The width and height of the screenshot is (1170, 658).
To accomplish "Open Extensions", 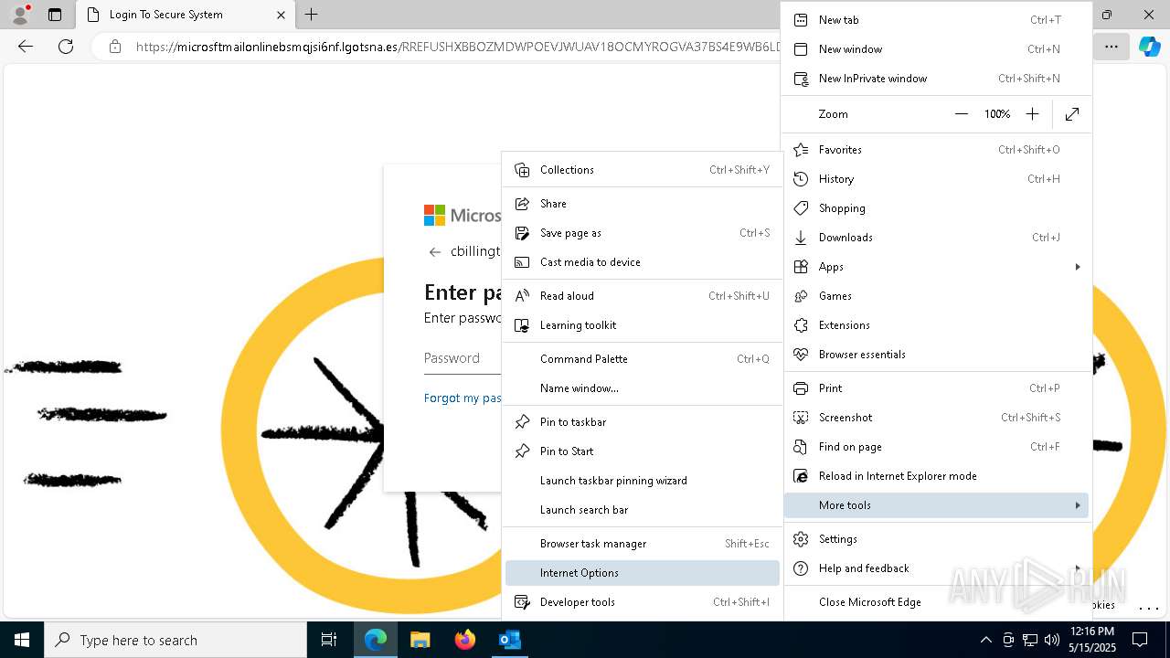I will (936, 325).
